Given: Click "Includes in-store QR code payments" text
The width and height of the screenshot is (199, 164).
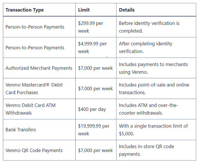Looking at the screenshot, I should [x=146, y=150].
